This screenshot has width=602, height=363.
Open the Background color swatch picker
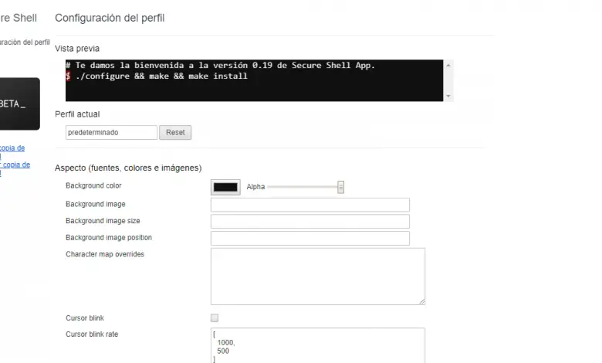coord(225,187)
